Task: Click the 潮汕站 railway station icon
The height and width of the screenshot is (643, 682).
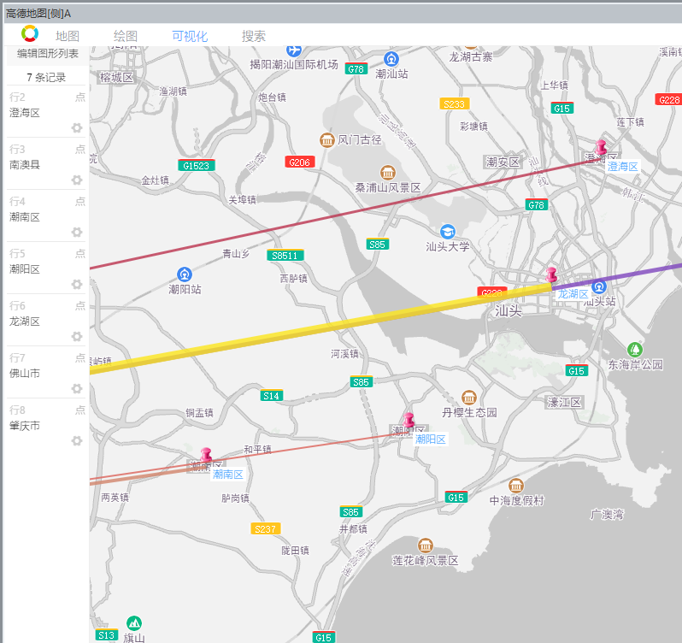Action: click(x=391, y=59)
